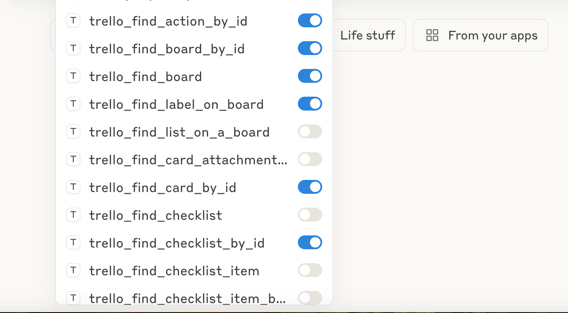Enable the trello_find_list_on_a_board toggle

[x=310, y=131]
